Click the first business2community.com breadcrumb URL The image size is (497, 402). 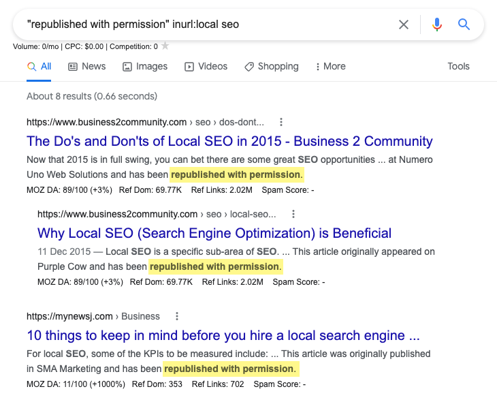click(x=145, y=123)
